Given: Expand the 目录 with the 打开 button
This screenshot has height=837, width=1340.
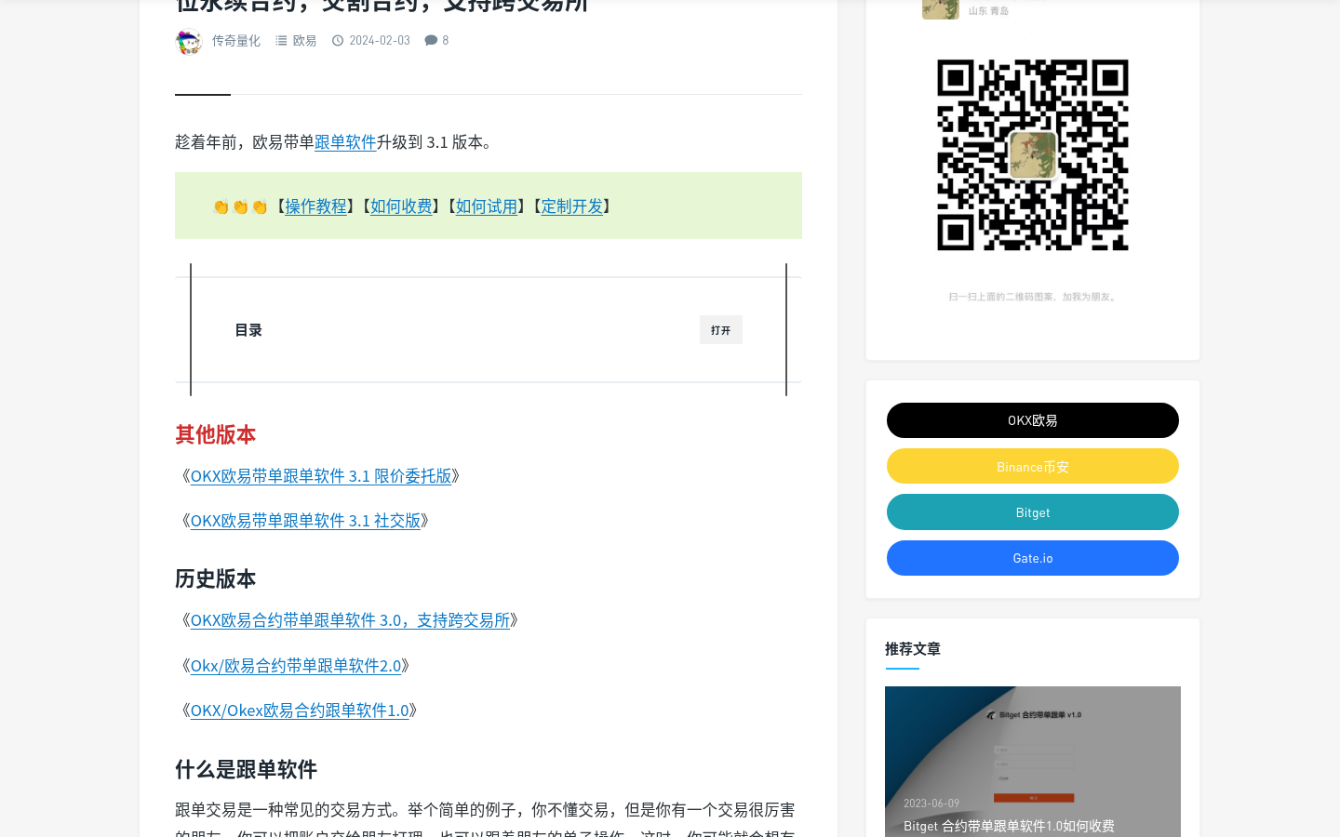Looking at the screenshot, I should (x=721, y=330).
